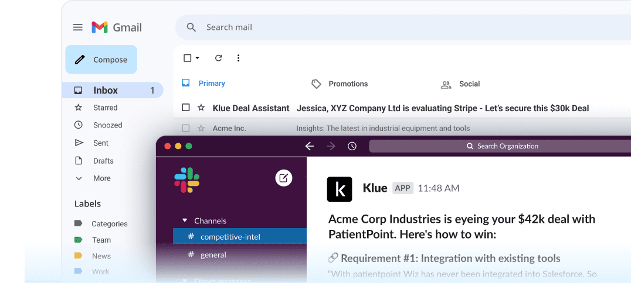This screenshot has height=283, width=631.
Task: Click the blue Work label color tag
Action: (78, 271)
